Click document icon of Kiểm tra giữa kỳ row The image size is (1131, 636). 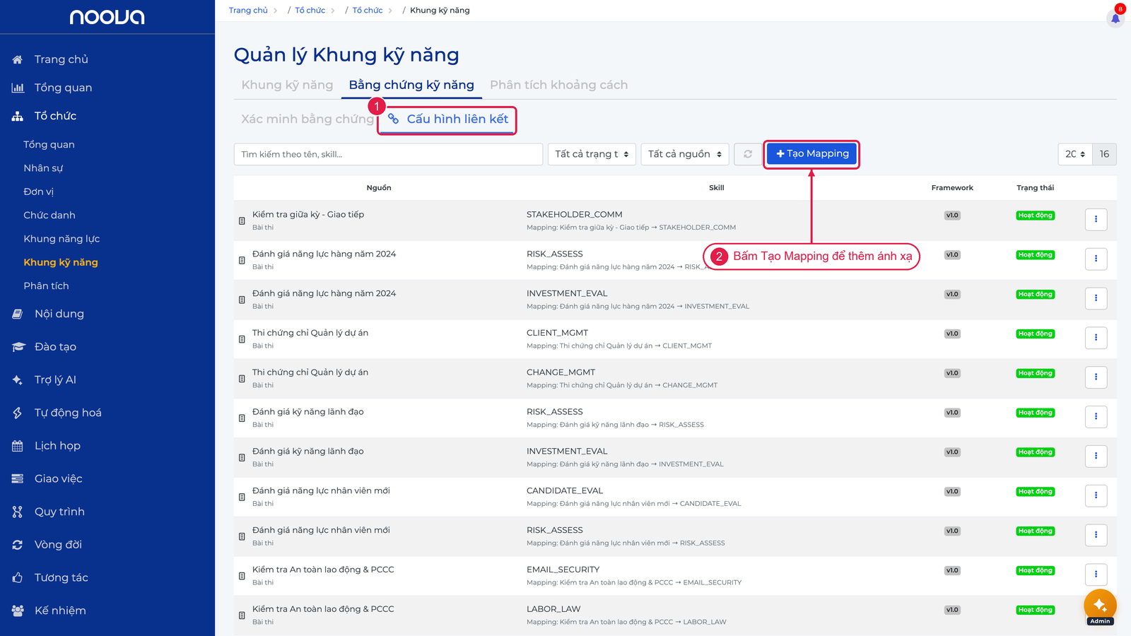pos(242,221)
